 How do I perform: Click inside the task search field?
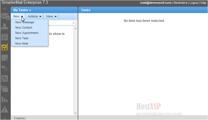(60, 23)
